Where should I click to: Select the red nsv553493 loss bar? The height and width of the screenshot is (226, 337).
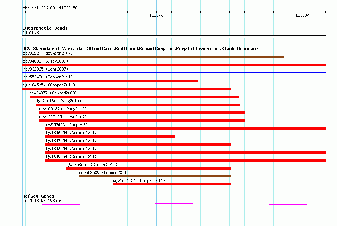pos(186,129)
